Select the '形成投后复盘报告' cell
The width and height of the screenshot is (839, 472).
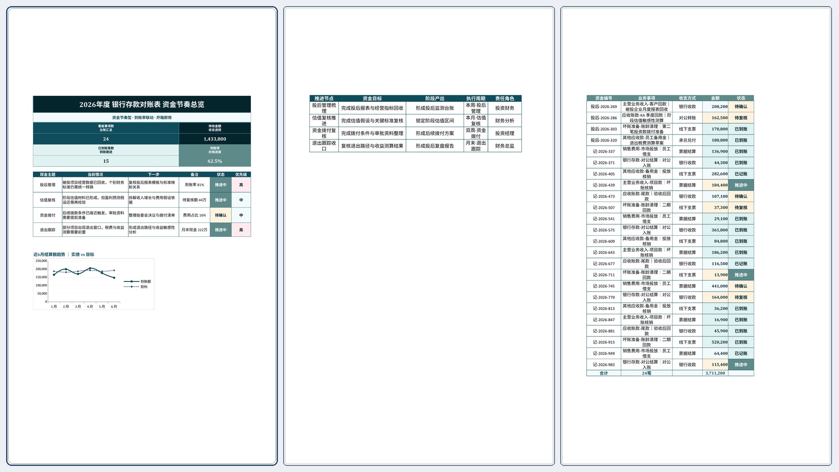(435, 146)
